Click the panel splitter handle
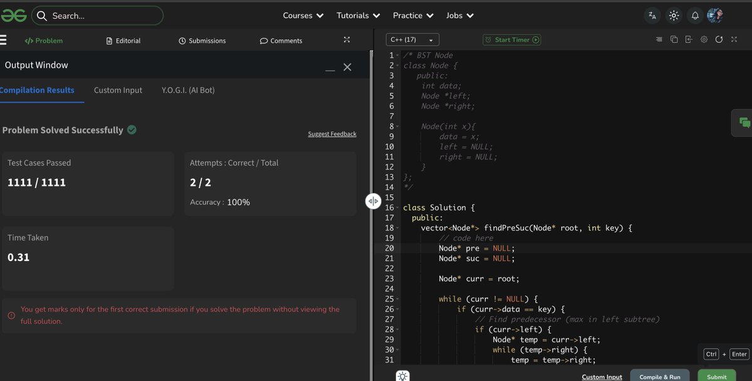This screenshot has height=381, width=752. 373,201
